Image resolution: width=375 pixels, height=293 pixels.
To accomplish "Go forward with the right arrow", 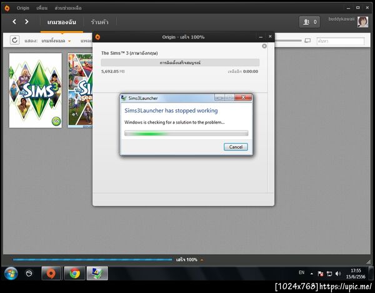I will [x=26, y=22].
